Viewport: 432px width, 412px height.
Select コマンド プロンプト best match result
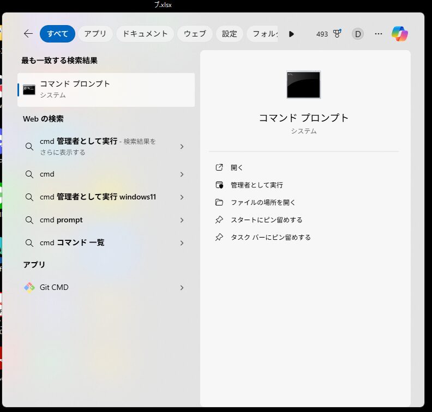[x=106, y=89]
